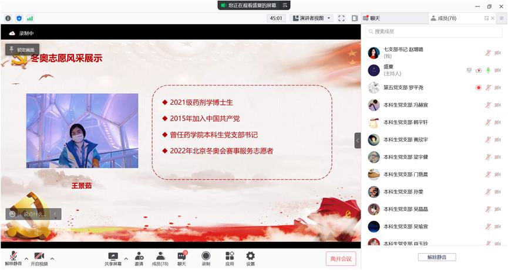
Task: Toggle 解除静音 microphone button
Action: 13,258
